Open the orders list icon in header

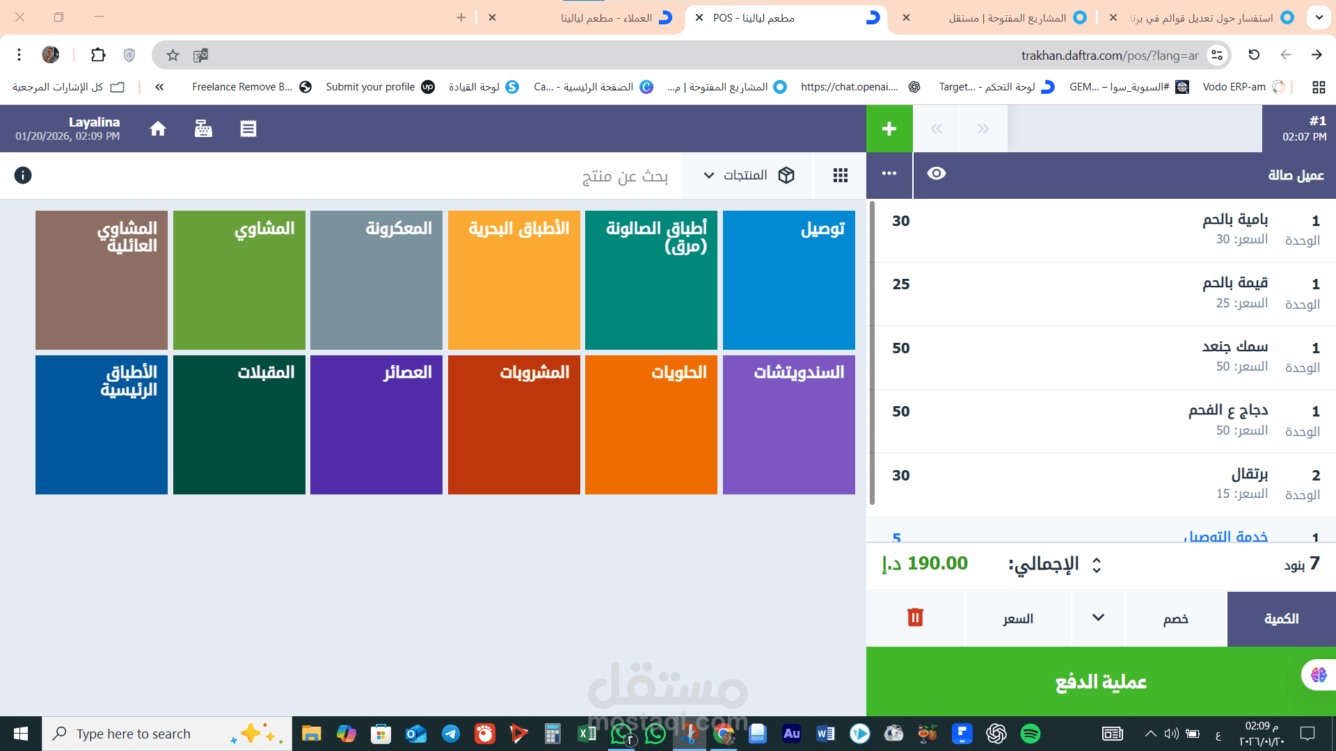click(x=248, y=129)
